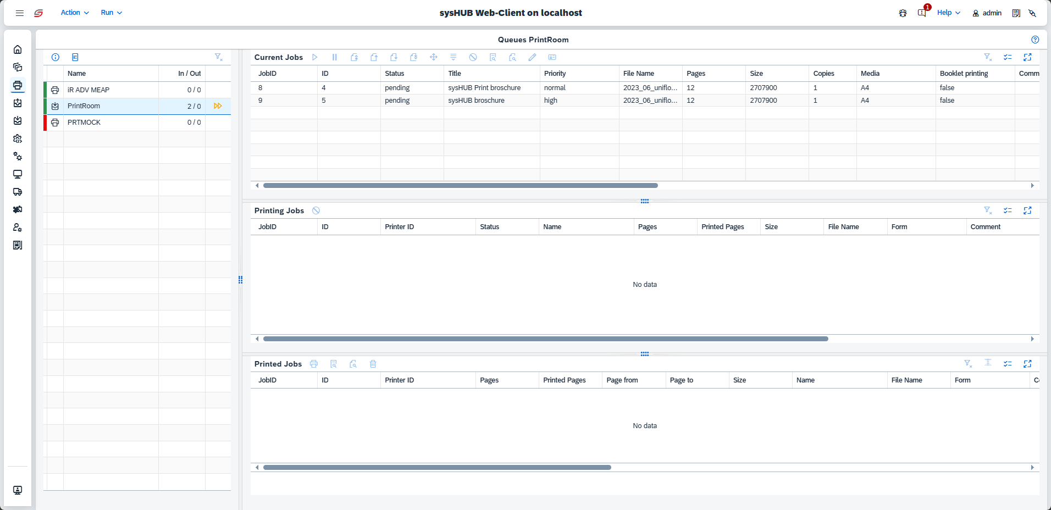Viewport: 1051px width, 510px height.
Task: Click the printer icon in Printed Jobs toolbar
Action: click(x=314, y=364)
